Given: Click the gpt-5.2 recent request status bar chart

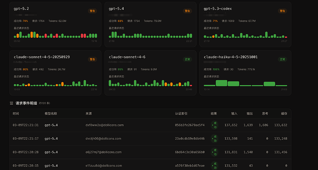Looking at the screenshot, I should (x=55, y=35).
